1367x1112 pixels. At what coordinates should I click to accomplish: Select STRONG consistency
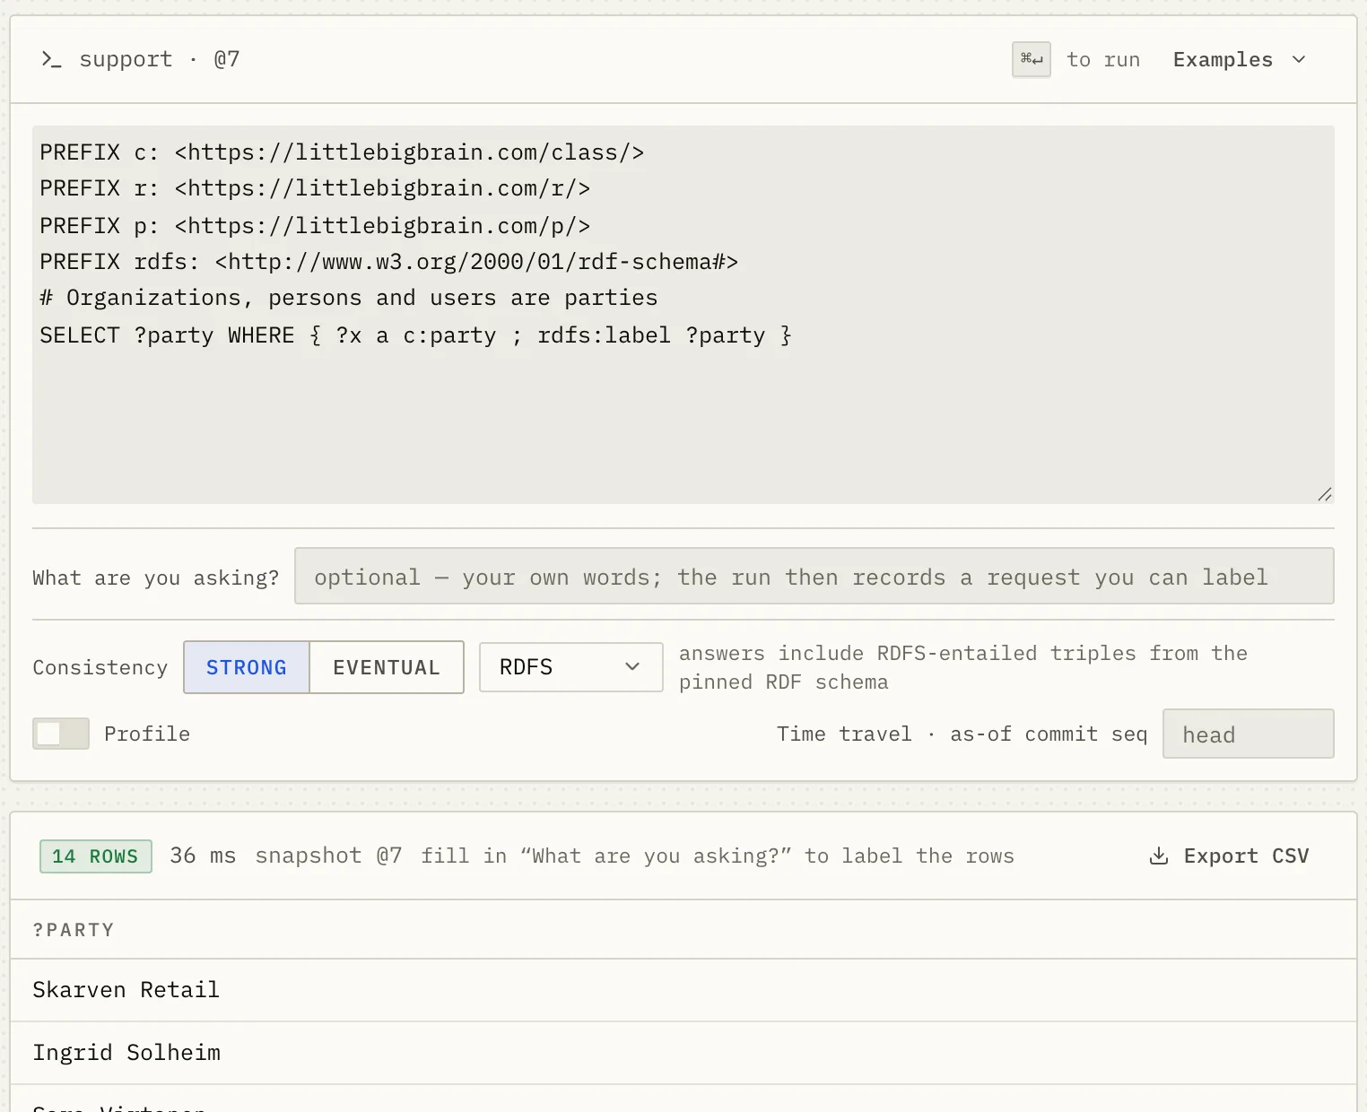click(x=247, y=667)
